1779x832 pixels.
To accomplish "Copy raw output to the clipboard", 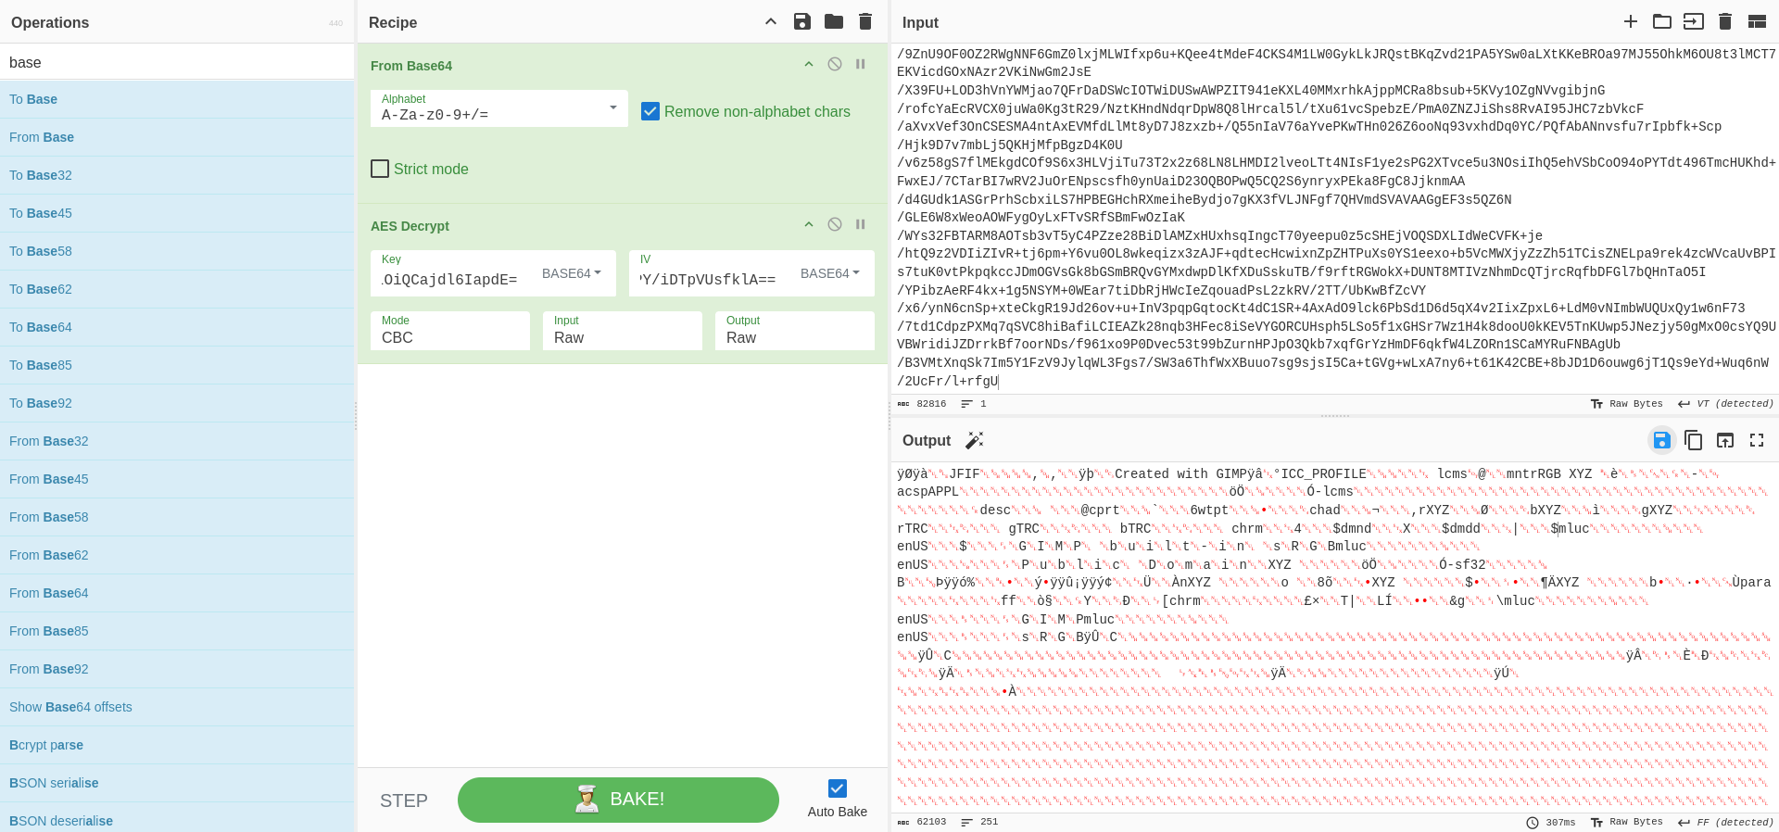I will pyautogui.click(x=1693, y=440).
